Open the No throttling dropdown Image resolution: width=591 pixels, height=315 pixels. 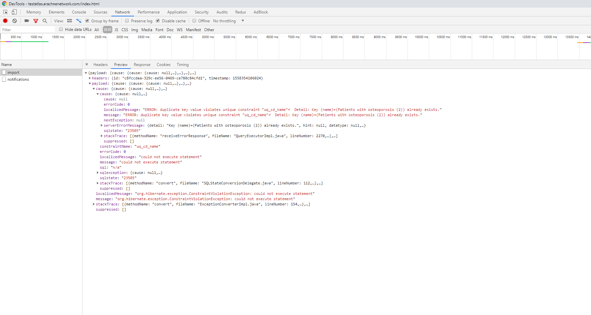(x=225, y=21)
